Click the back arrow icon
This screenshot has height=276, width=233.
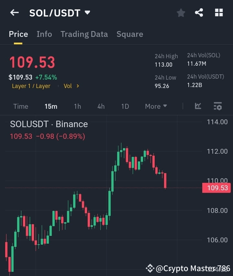tap(14, 12)
